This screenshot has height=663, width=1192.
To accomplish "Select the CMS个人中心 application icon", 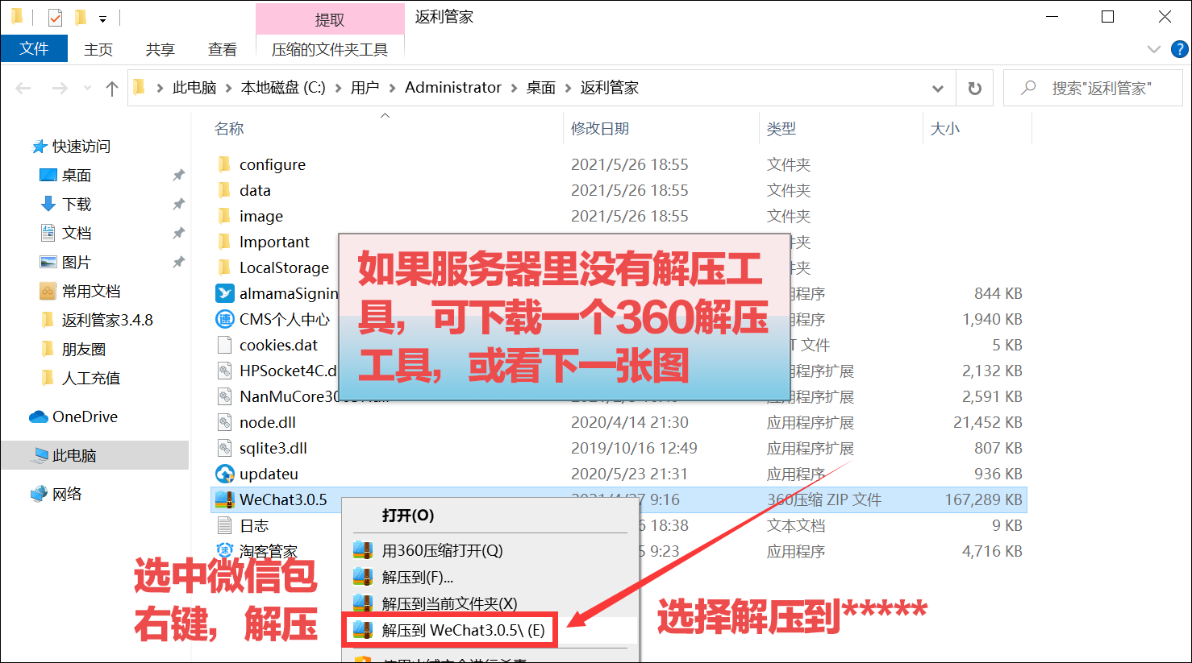I will point(225,319).
